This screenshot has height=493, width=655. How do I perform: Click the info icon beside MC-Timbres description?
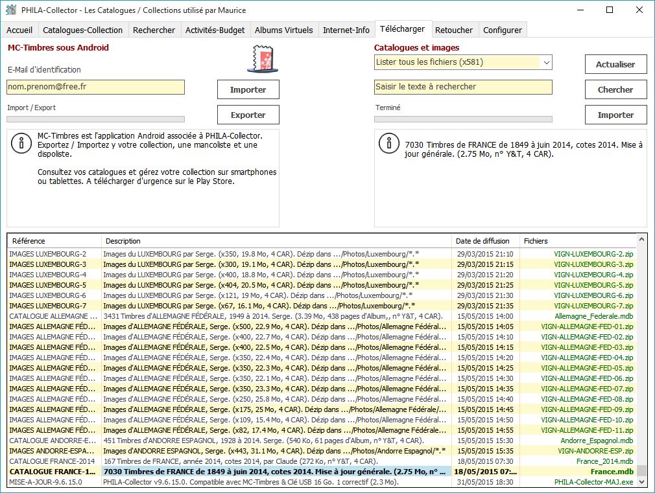pos(21,143)
